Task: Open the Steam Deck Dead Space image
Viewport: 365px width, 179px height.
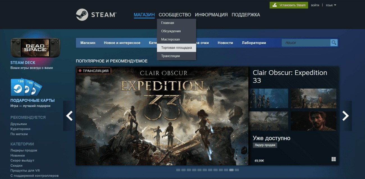Action: [x=35, y=48]
